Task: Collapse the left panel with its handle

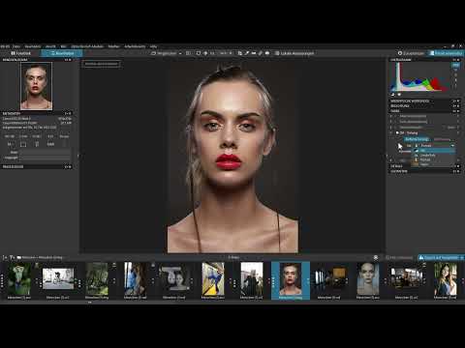Action: 77,156
